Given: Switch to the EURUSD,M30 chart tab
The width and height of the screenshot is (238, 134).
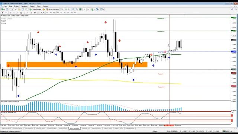Looking at the screenshot, I should (x=18, y=128).
